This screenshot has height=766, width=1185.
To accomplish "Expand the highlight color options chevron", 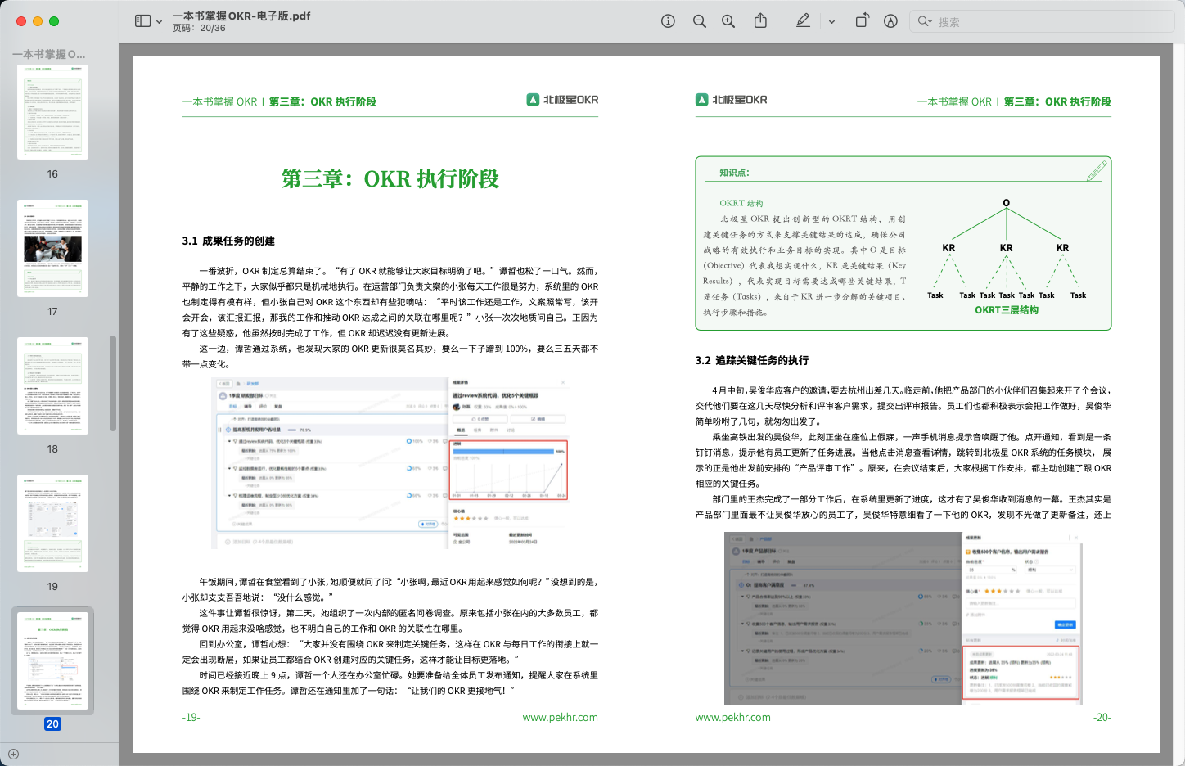I will [831, 22].
